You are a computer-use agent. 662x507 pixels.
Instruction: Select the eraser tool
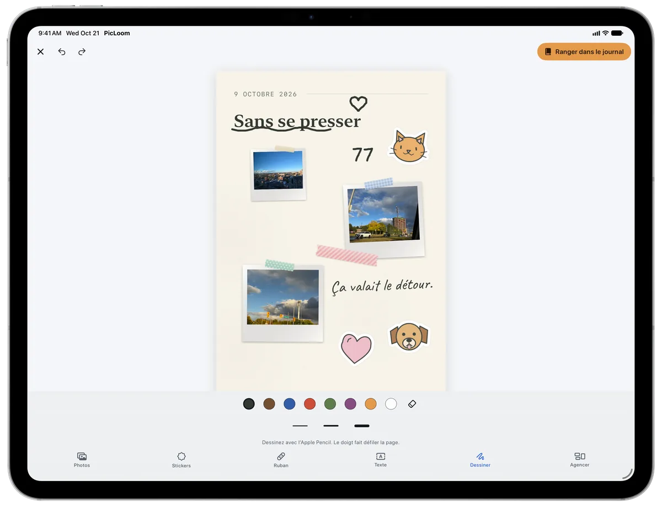[412, 404]
